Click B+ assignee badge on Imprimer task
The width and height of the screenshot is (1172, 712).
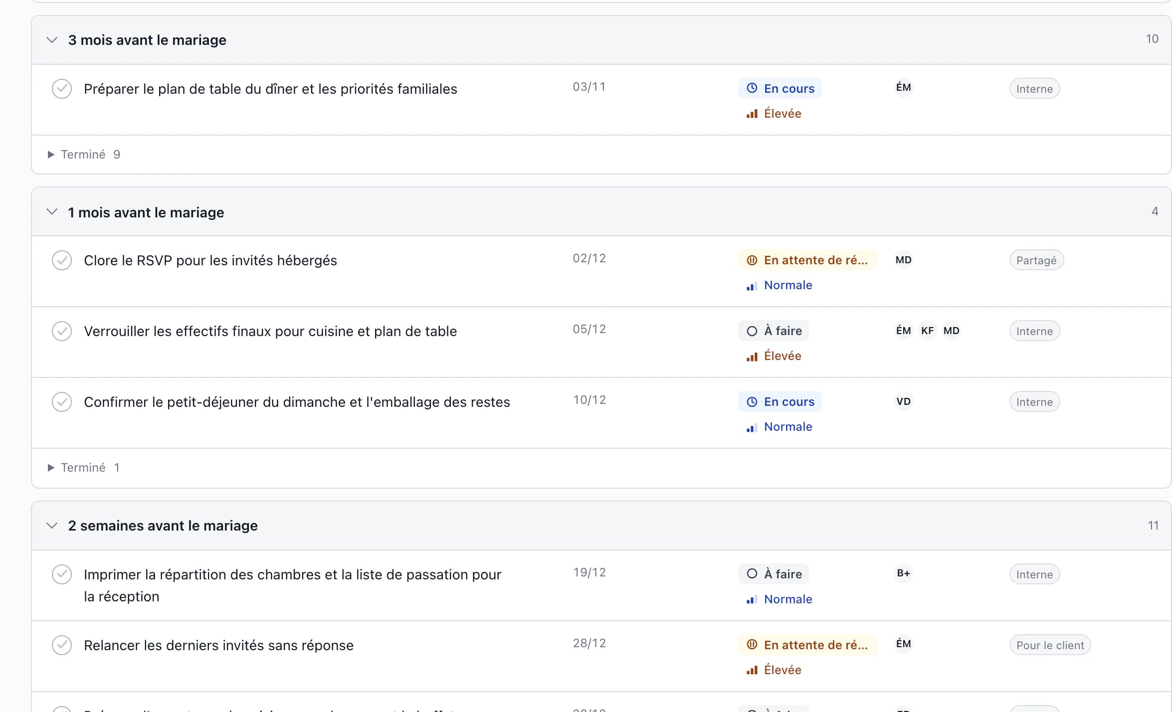(903, 573)
